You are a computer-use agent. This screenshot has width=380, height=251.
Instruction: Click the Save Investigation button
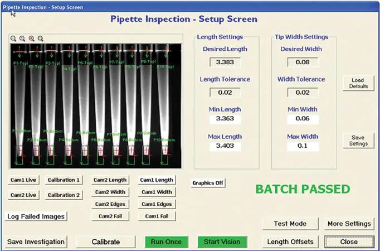click(x=36, y=242)
